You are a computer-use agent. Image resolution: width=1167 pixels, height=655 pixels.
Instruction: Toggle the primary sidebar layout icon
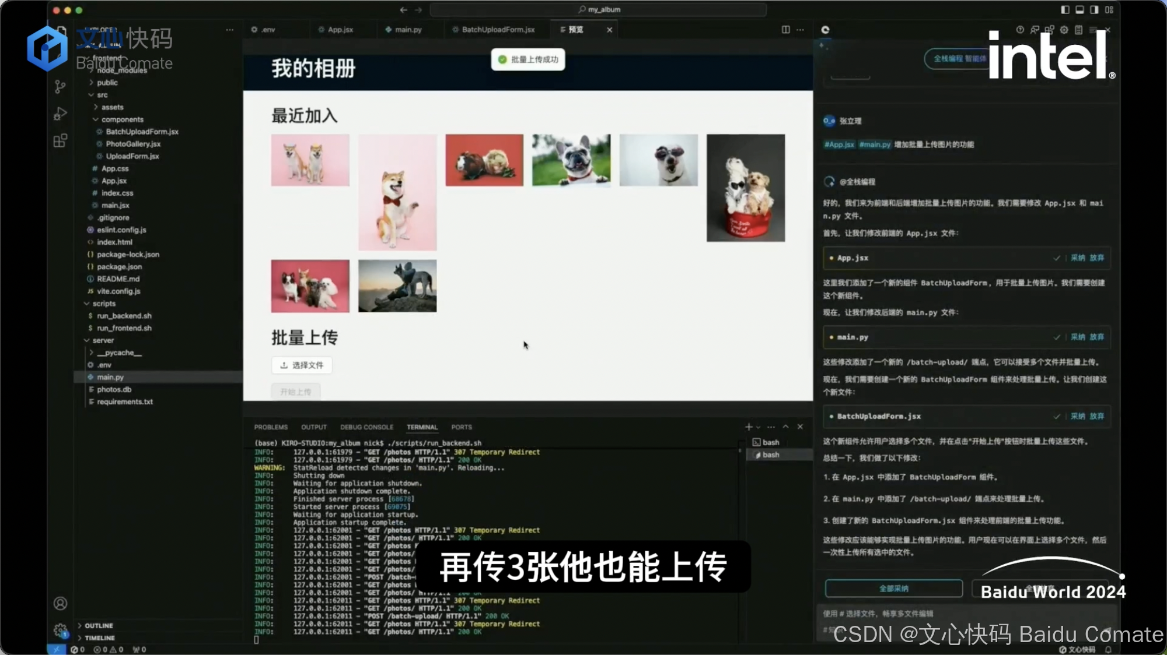(x=1065, y=9)
